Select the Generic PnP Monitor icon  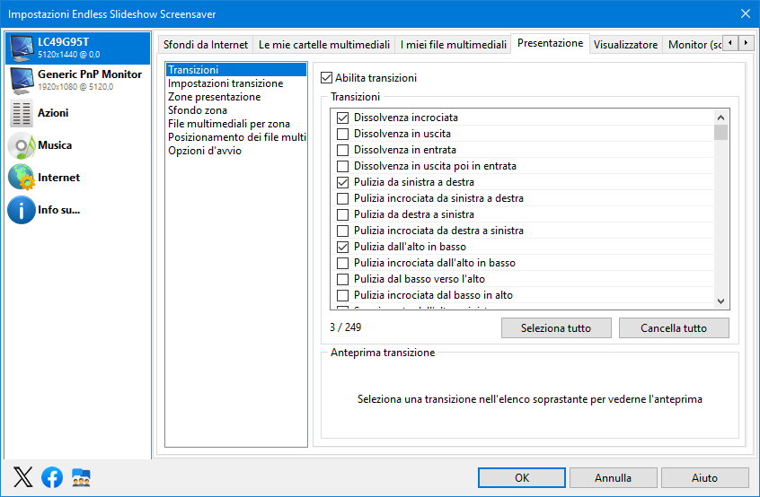pyautogui.click(x=22, y=81)
